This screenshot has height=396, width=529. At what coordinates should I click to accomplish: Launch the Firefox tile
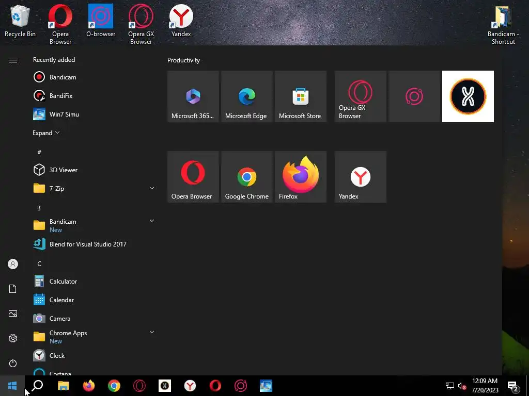(301, 177)
